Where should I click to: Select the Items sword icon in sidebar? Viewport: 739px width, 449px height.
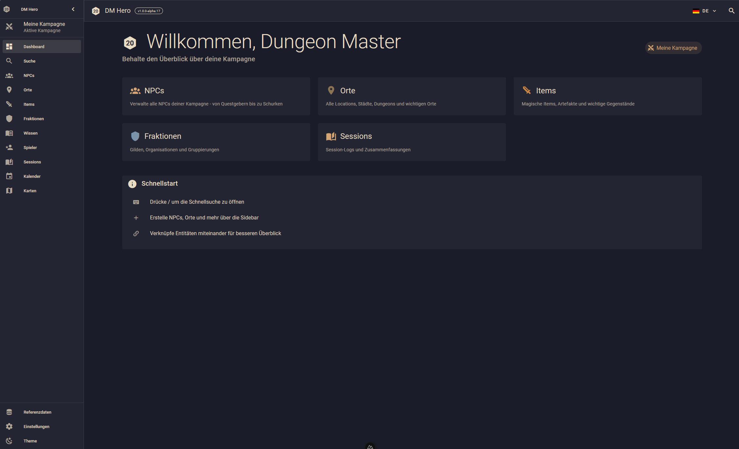click(9, 104)
